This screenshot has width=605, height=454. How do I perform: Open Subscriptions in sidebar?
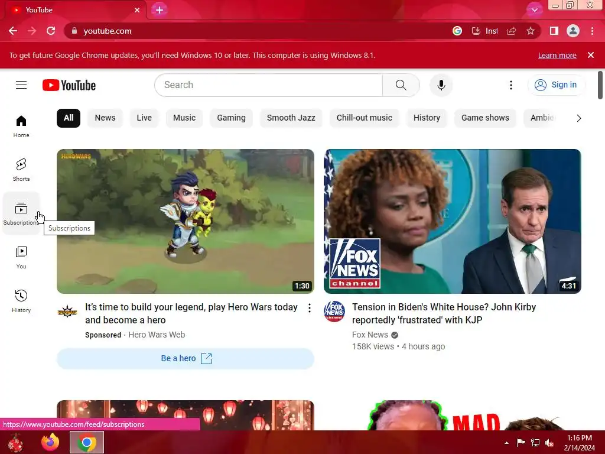tap(21, 213)
